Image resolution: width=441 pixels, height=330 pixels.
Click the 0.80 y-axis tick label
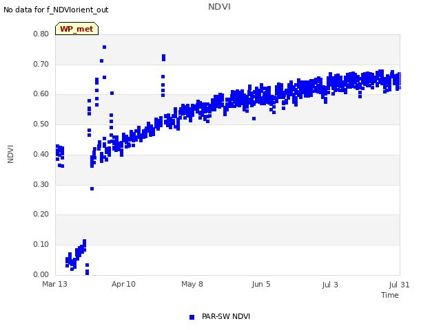coord(41,34)
